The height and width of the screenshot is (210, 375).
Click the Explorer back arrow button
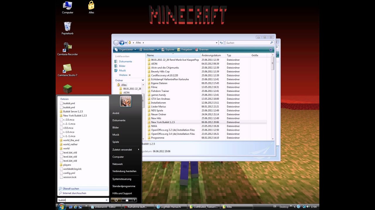116,43
